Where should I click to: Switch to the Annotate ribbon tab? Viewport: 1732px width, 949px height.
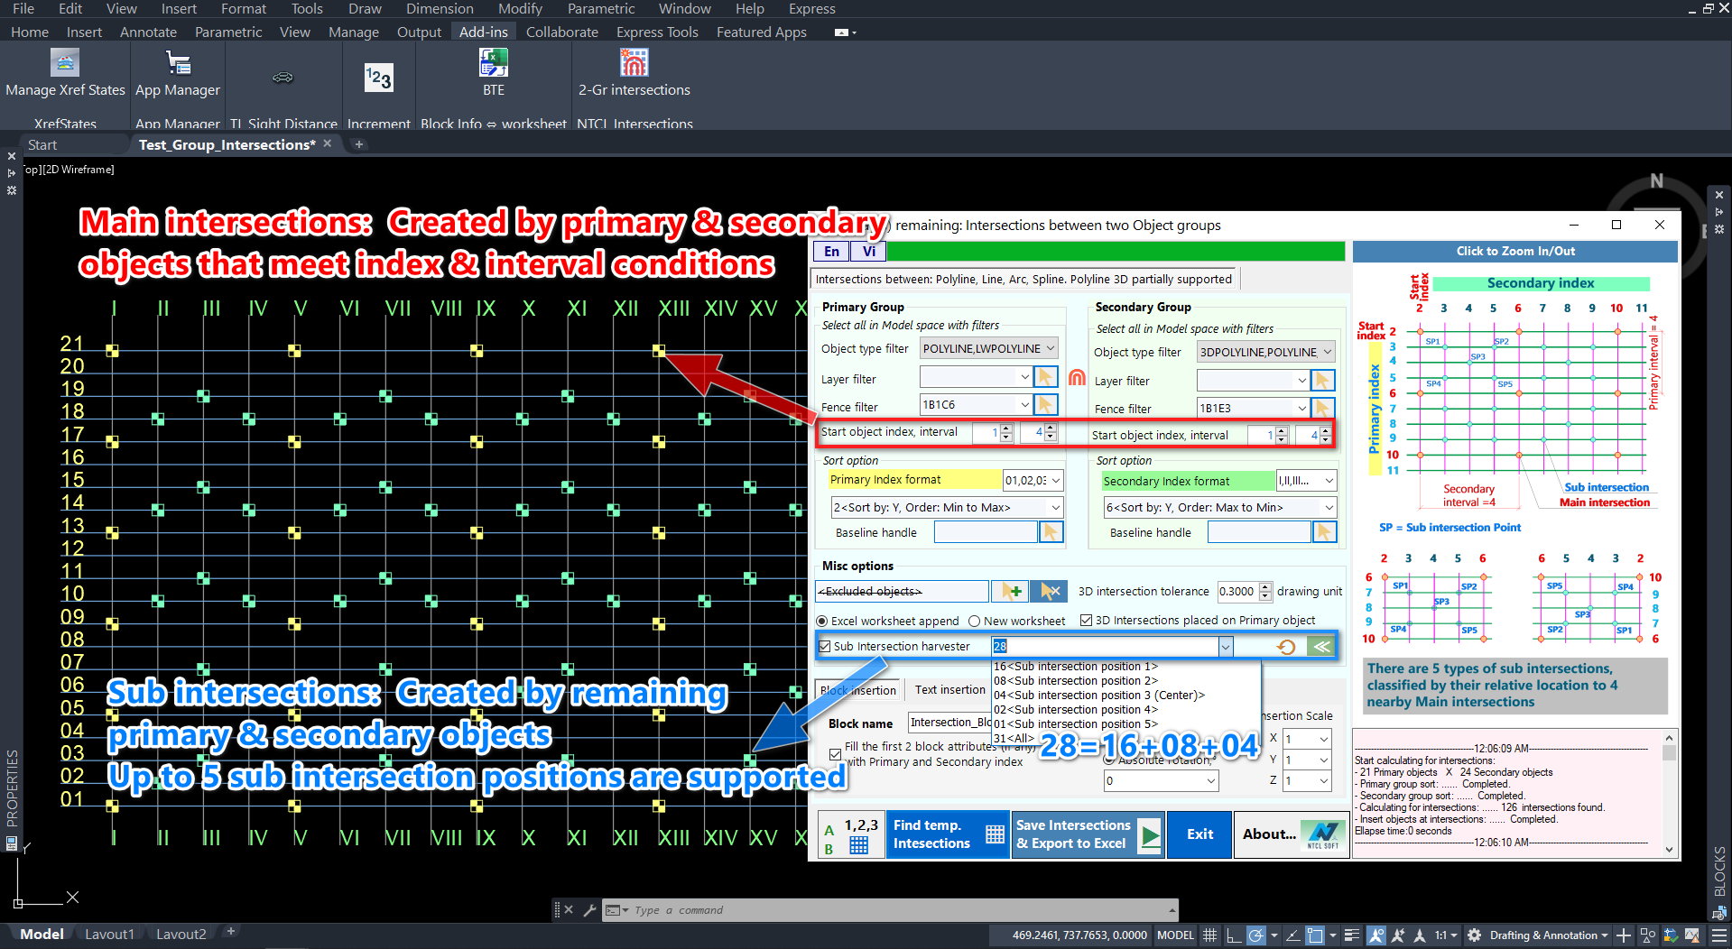[x=148, y=32]
